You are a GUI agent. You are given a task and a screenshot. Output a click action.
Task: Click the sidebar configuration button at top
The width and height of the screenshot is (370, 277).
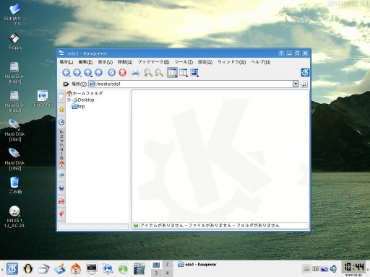click(61, 97)
